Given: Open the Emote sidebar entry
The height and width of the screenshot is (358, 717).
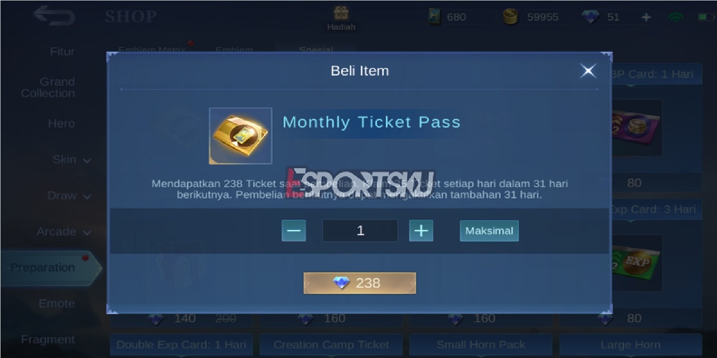Looking at the screenshot, I should (57, 303).
